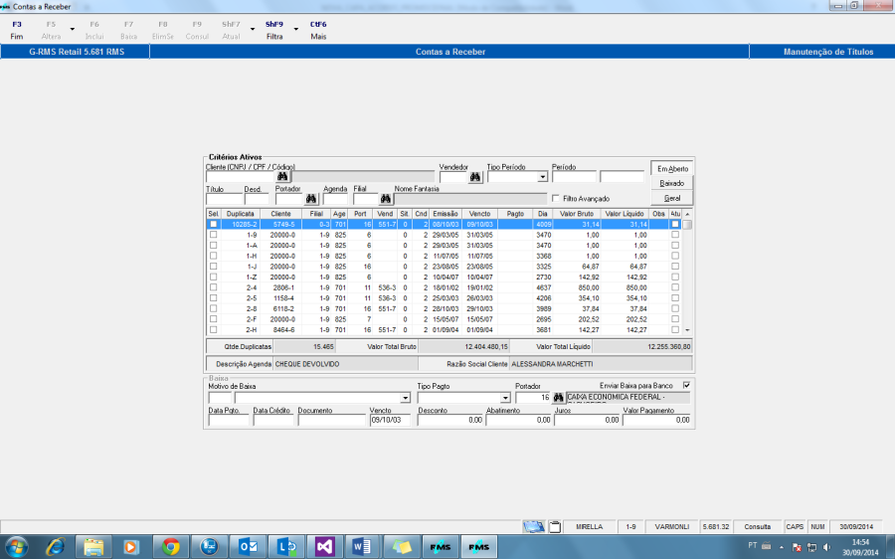Tick Sel checkbox for duplicata 1-J

pyautogui.click(x=214, y=267)
